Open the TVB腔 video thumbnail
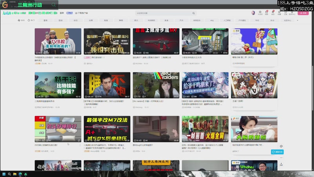Viewport: 314px width, 177px height. point(58,41)
